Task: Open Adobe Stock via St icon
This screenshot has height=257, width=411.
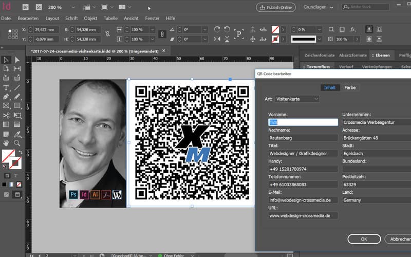Action: (39, 7)
